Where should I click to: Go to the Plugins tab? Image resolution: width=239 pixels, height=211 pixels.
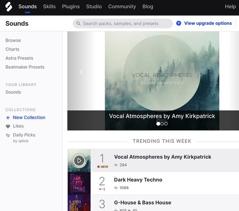tap(71, 6)
